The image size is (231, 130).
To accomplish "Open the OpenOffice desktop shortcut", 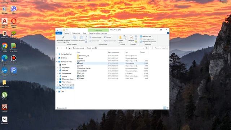I will click(5, 72).
